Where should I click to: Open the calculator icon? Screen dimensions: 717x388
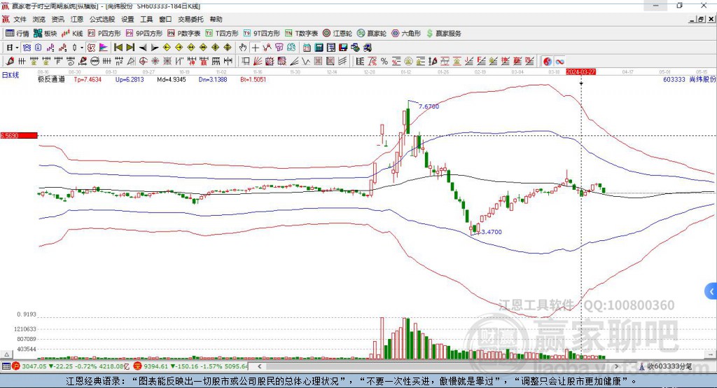319,48
